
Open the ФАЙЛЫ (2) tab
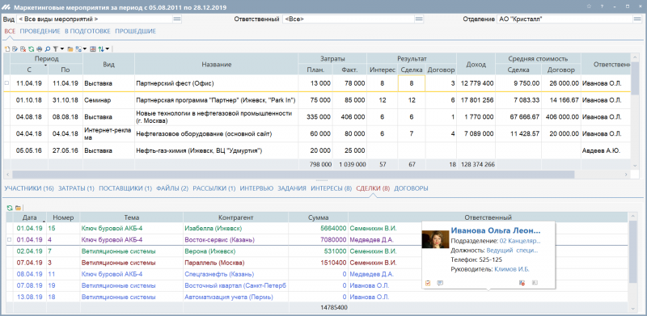(172, 188)
